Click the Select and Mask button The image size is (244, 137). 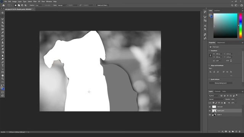tap(103, 5)
